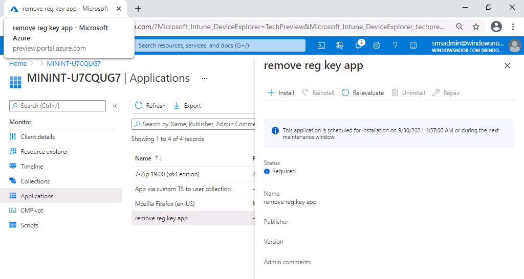Screen dimensions: 524x279
Task: Click Repair in the app pane toolbar
Action: [x=446, y=93]
